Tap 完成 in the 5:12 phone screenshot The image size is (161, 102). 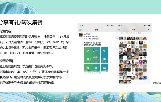point(81,30)
